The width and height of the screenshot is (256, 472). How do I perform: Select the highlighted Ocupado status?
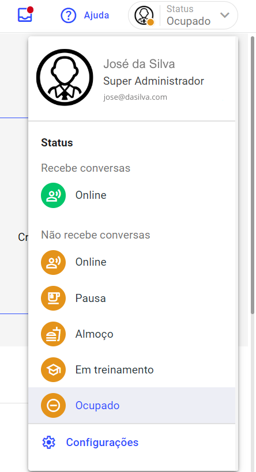pyautogui.click(x=131, y=406)
